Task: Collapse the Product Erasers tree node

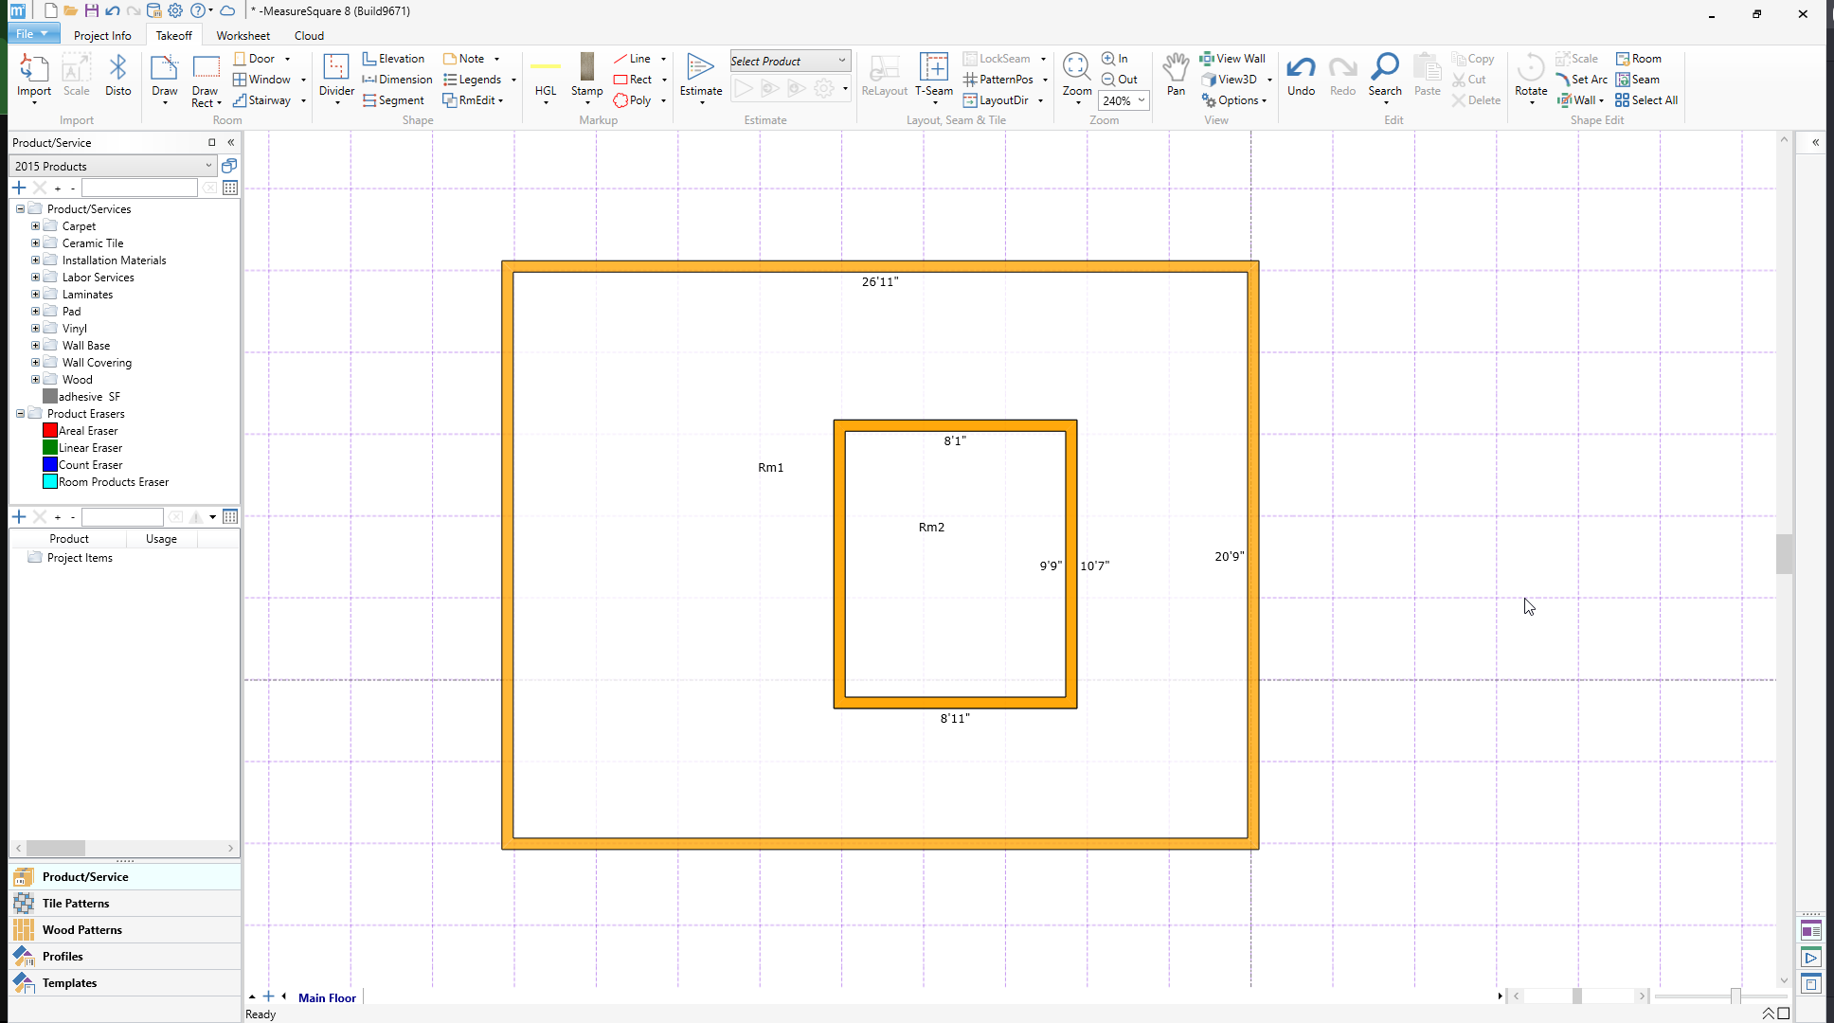Action: (x=20, y=414)
